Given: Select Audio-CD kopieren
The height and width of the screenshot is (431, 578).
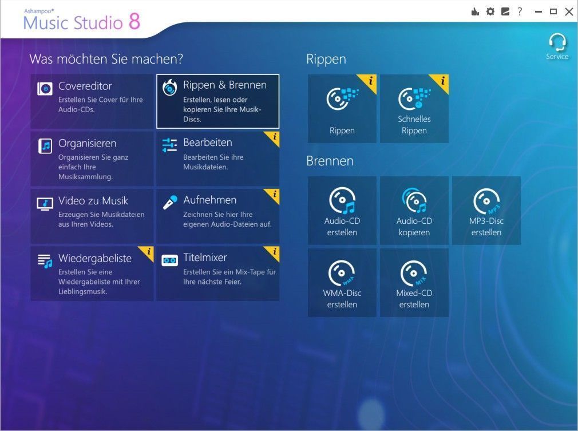Looking at the screenshot, I should (x=414, y=211).
